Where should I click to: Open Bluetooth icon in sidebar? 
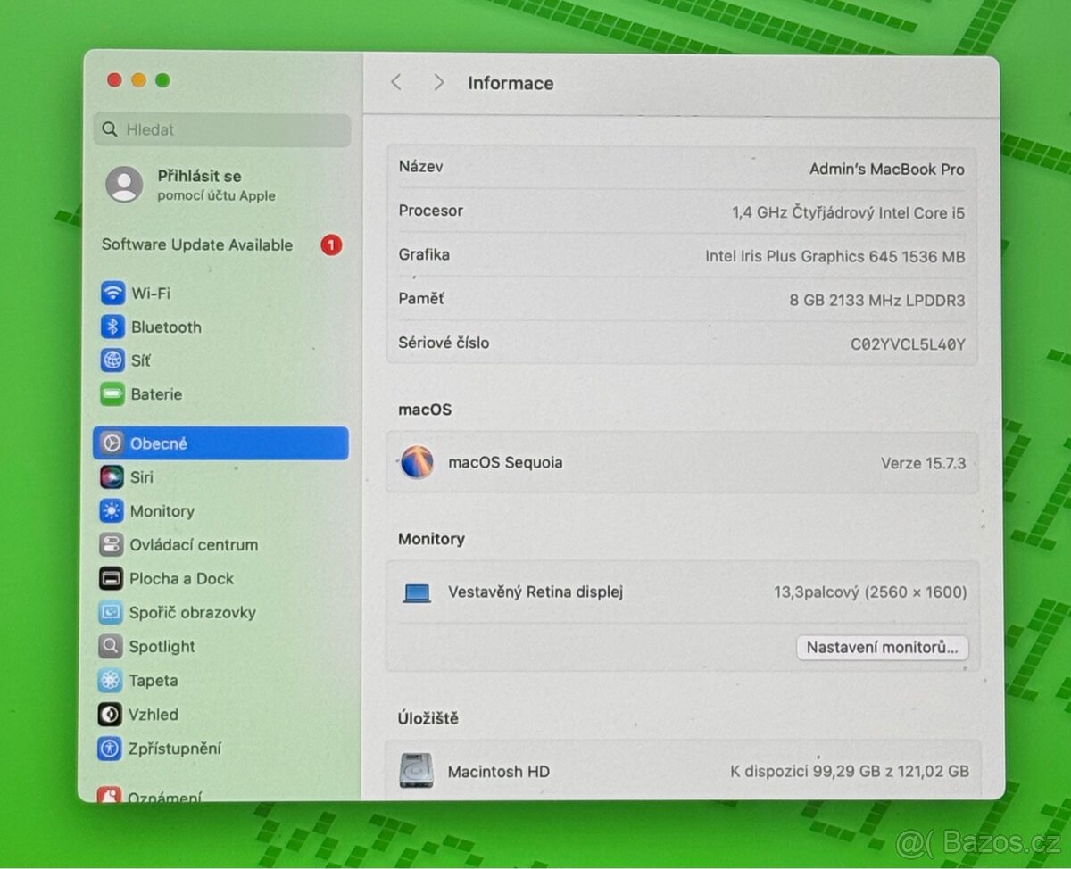coord(112,327)
